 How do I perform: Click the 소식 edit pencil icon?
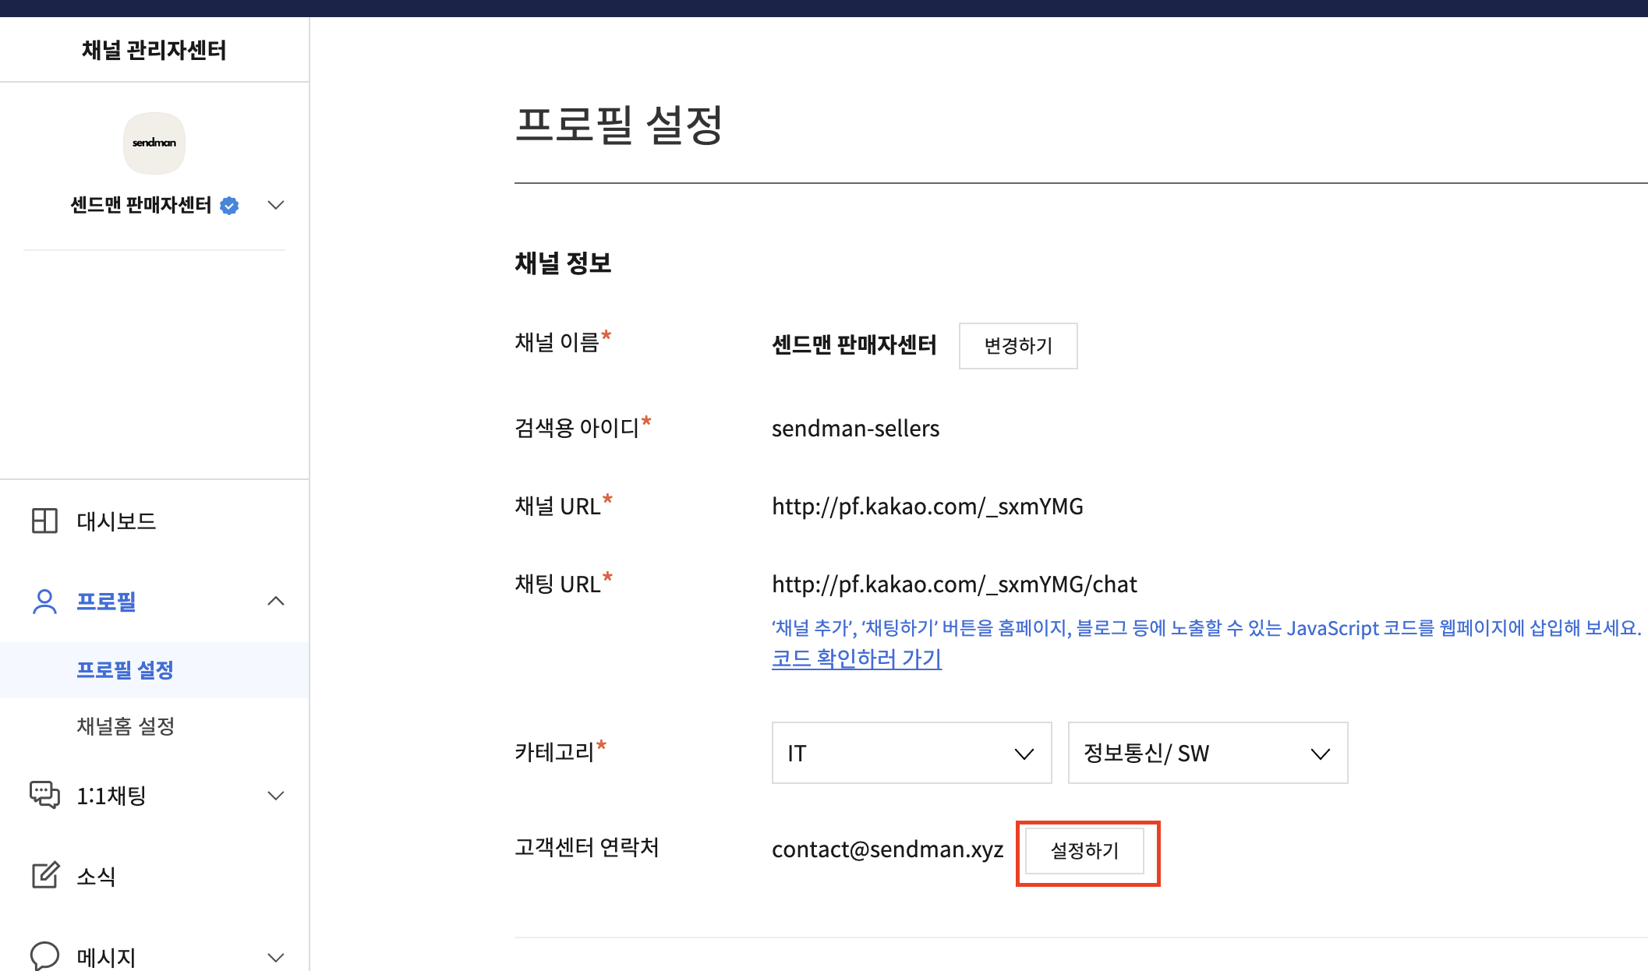[44, 875]
